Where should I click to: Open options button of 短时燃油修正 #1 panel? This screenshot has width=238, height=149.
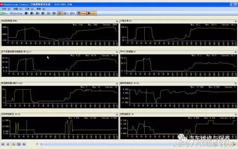(235, 83)
